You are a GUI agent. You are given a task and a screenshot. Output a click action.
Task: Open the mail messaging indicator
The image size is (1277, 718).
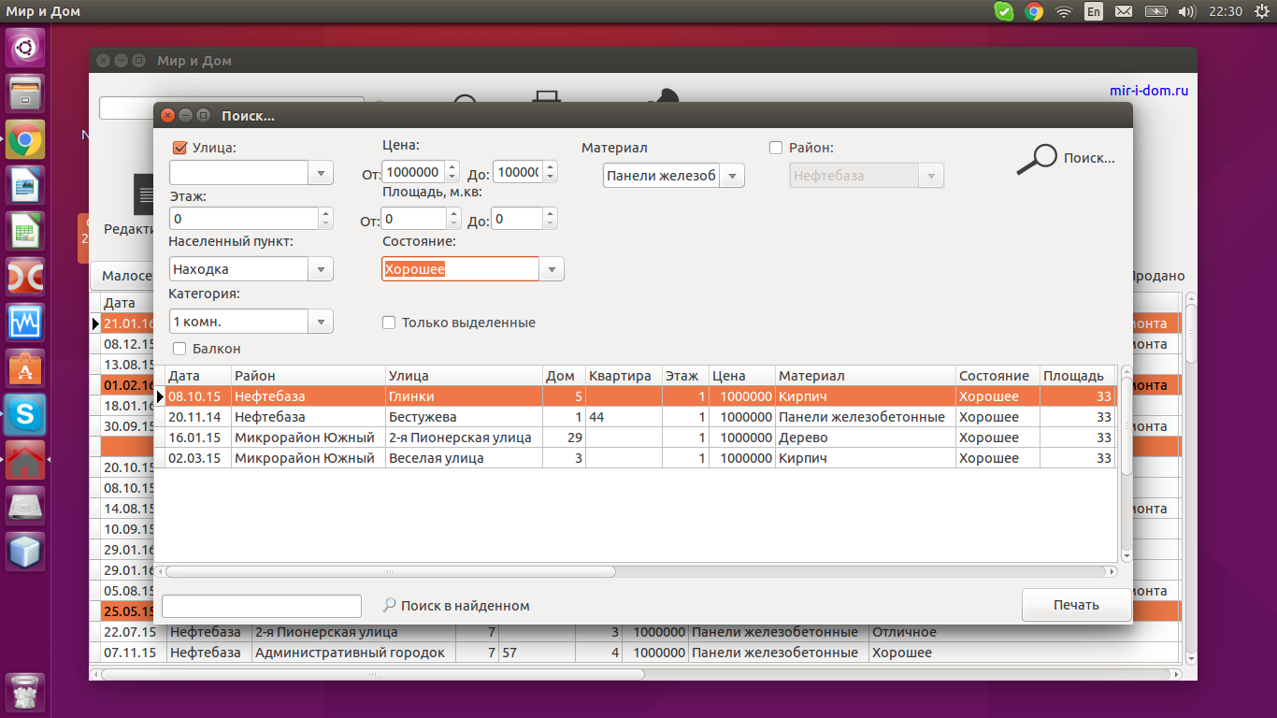(1123, 11)
